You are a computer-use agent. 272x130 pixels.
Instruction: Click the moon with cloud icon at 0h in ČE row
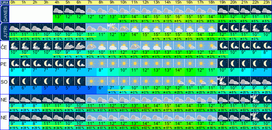(14, 46)
